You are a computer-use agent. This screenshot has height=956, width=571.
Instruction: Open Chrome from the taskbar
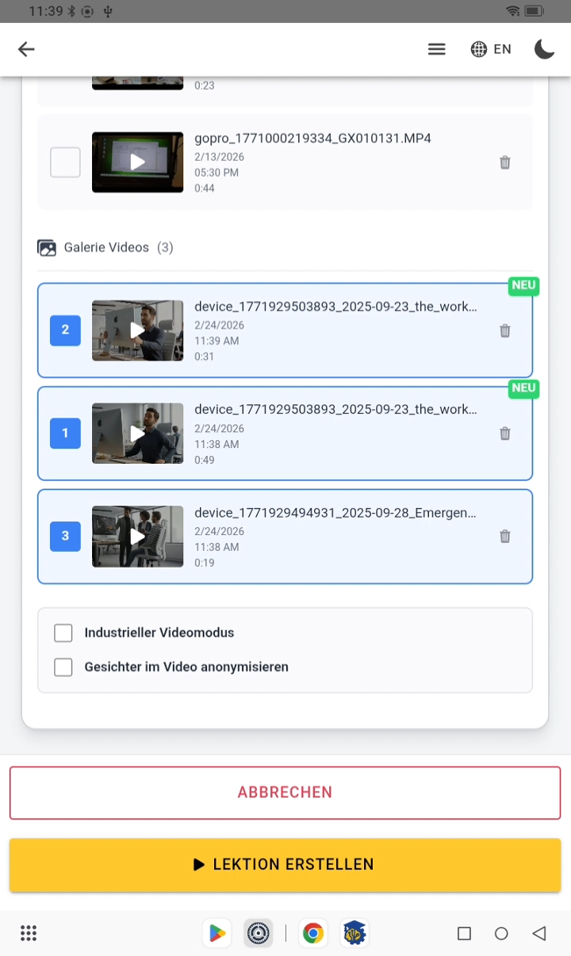point(313,933)
